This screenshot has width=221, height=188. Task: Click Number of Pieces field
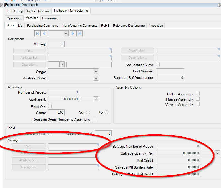coord(63,92)
